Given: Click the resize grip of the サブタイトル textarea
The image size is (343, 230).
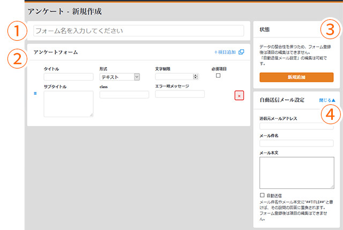Looking at the screenshot, I should tap(91, 114).
